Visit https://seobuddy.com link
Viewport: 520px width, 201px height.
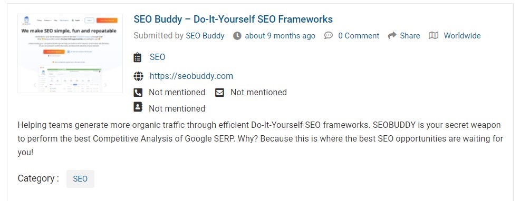[191, 76]
